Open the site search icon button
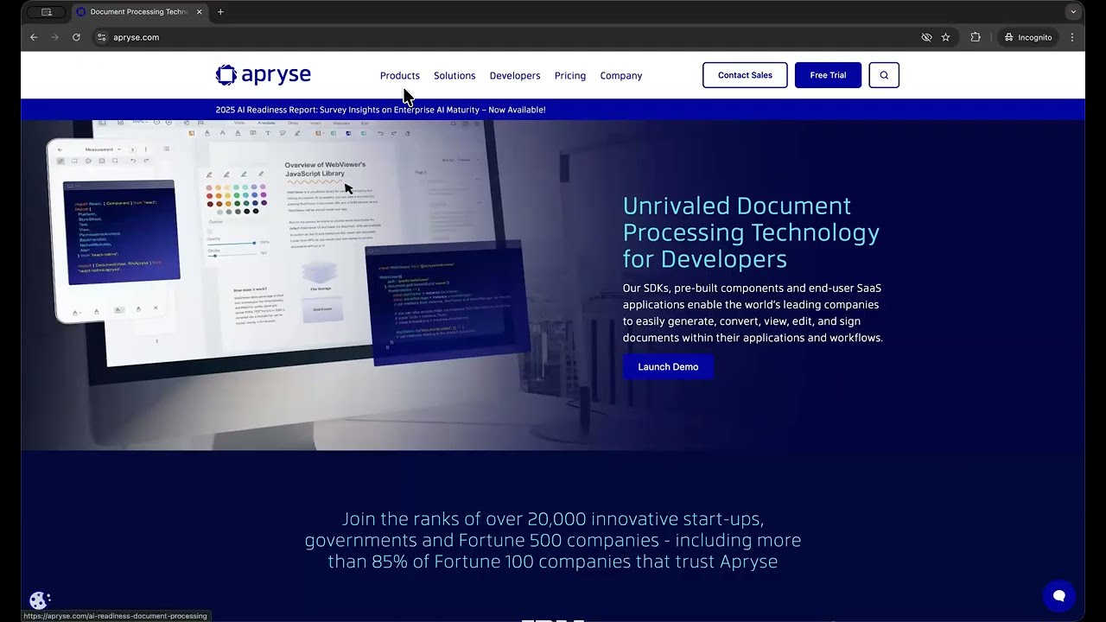Image resolution: width=1106 pixels, height=622 pixels. tap(884, 75)
